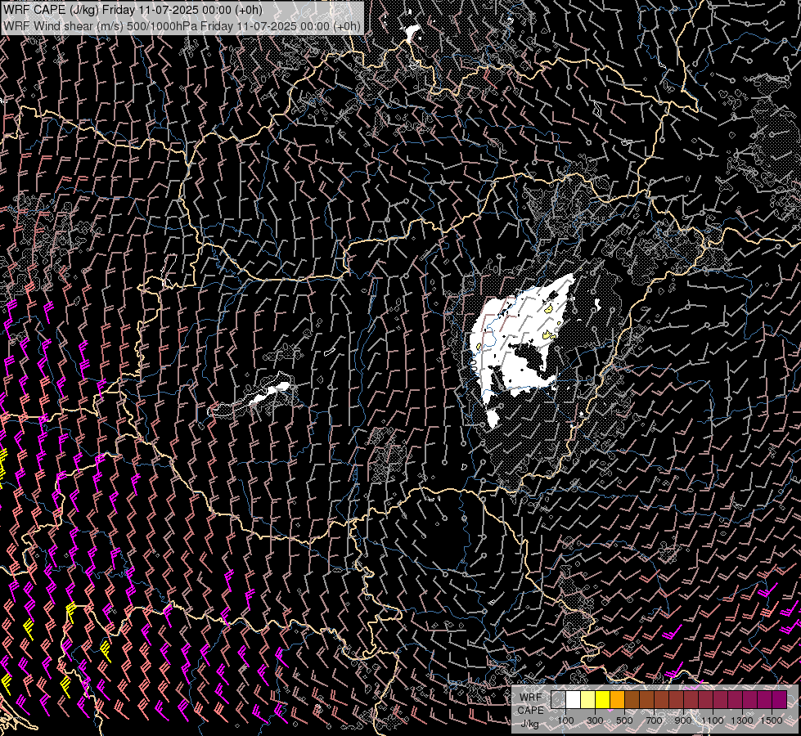Click the '1100' legend value
The height and width of the screenshot is (736, 801).
tap(713, 720)
